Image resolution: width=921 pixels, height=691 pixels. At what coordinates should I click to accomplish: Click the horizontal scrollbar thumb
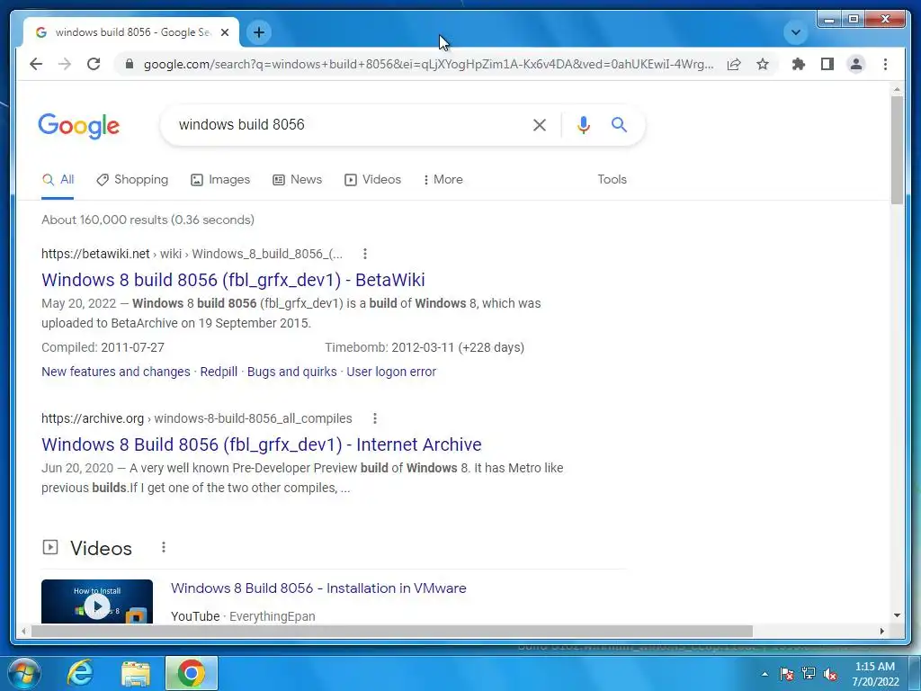coord(392,631)
